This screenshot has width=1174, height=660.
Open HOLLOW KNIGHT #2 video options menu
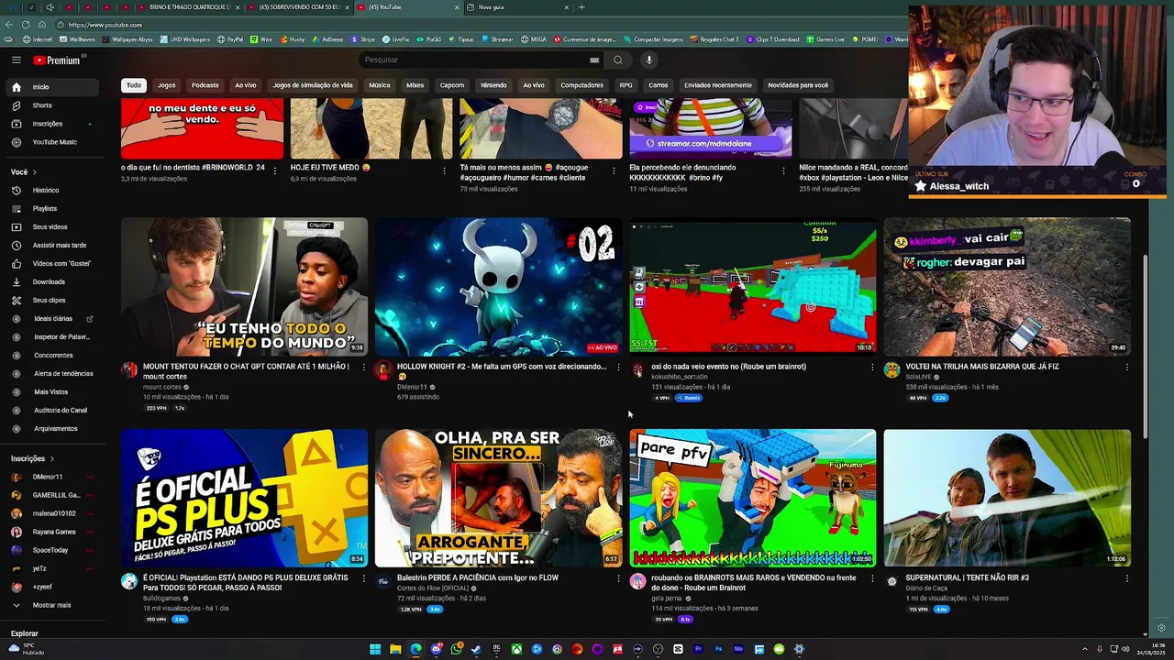click(617, 367)
